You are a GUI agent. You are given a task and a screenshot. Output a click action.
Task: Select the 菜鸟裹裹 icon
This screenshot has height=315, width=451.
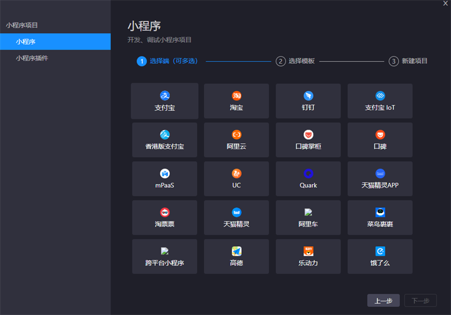click(380, 212)
